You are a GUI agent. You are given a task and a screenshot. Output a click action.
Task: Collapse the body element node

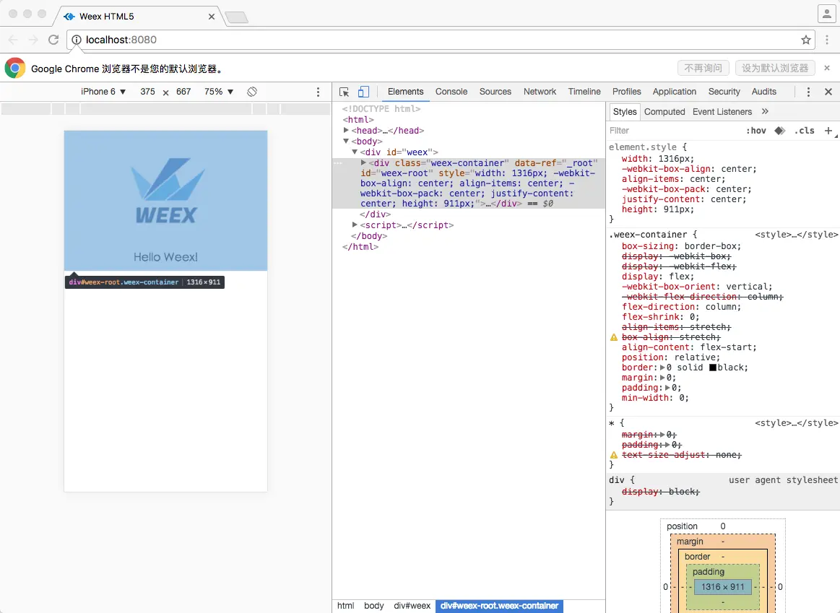[x=346, y=141]
